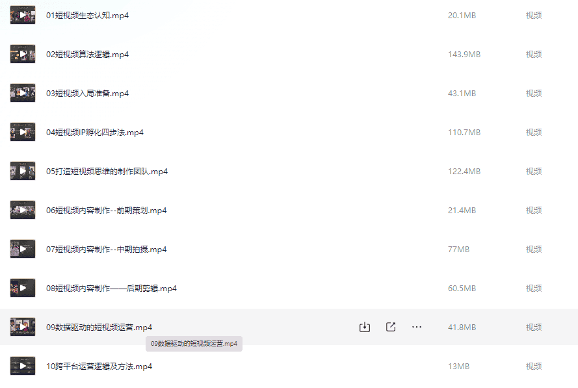Click share icon on the highlighted row
578x388 pixels.
click(391, 327)
